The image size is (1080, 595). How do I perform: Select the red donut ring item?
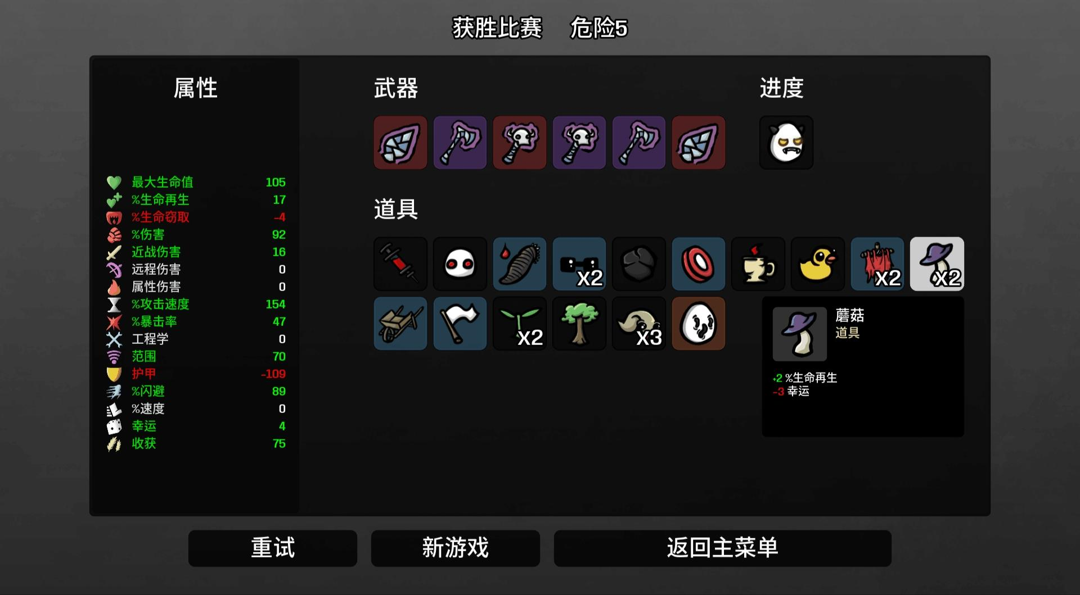click(698, 264)
